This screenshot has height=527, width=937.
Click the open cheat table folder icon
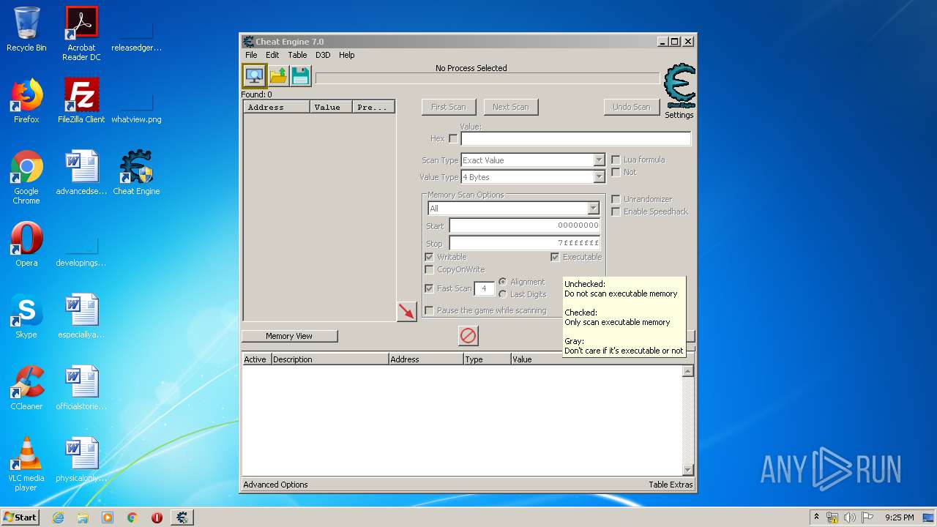(x=278, y=75)
